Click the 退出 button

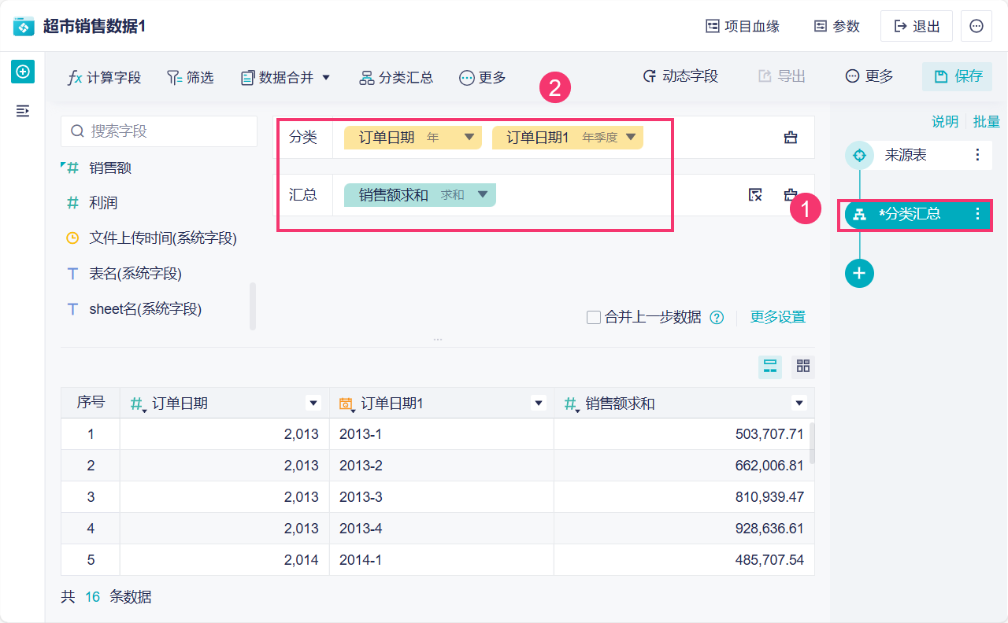pyautogui.click(x=917, y=26)
